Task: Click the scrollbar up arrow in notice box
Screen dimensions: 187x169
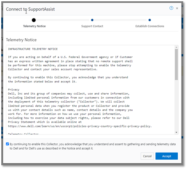Action: 176,47
